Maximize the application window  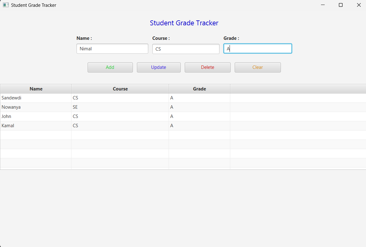(x=341, y=5)
